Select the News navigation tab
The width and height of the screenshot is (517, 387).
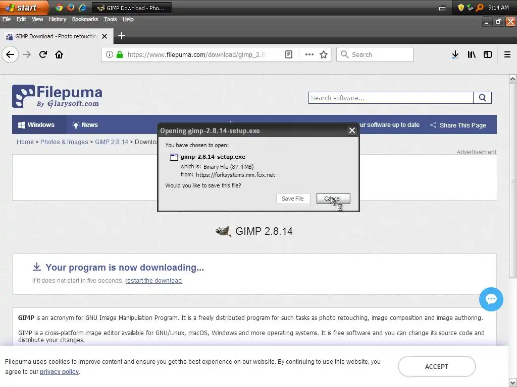[x=85, y=125]
